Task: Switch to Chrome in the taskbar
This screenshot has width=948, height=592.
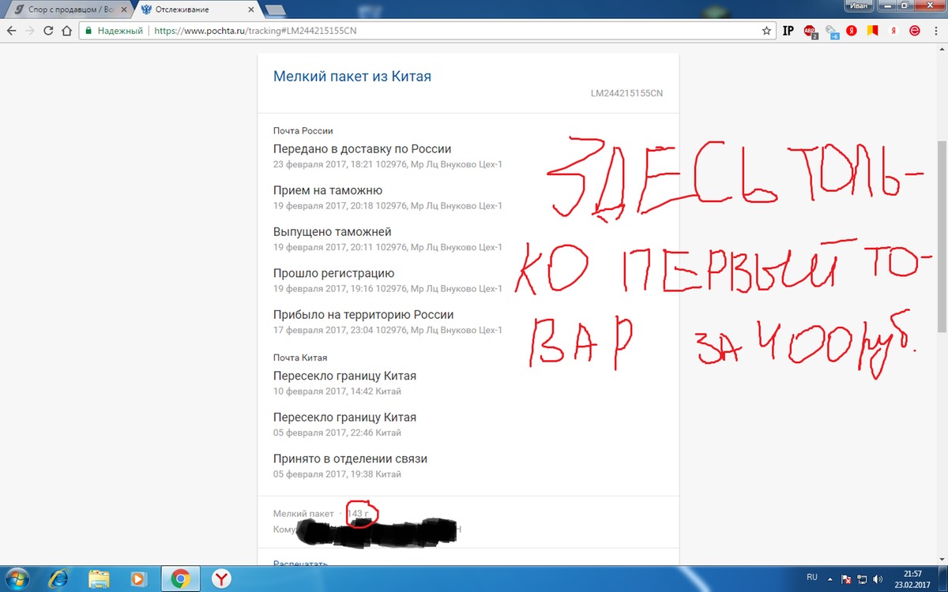Action: [x=180, y=579]
